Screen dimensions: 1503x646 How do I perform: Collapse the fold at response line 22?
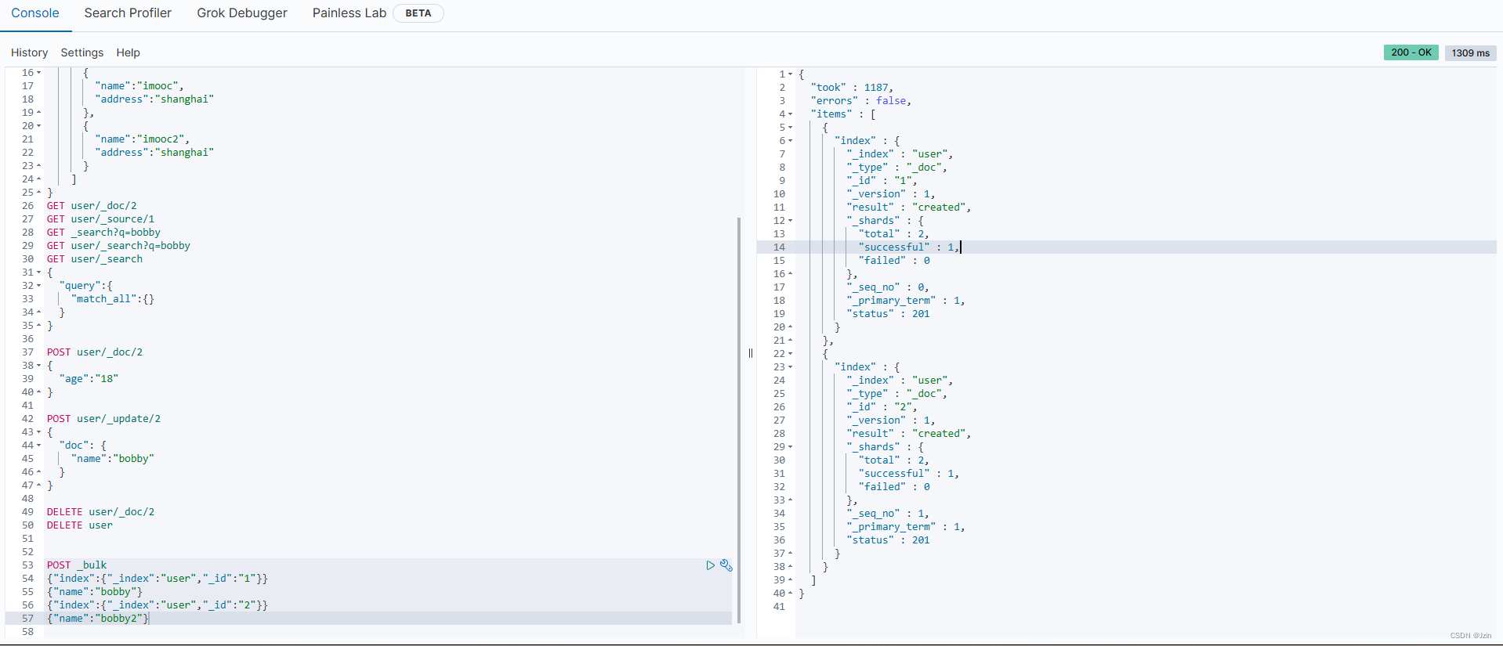click(791, 354)
